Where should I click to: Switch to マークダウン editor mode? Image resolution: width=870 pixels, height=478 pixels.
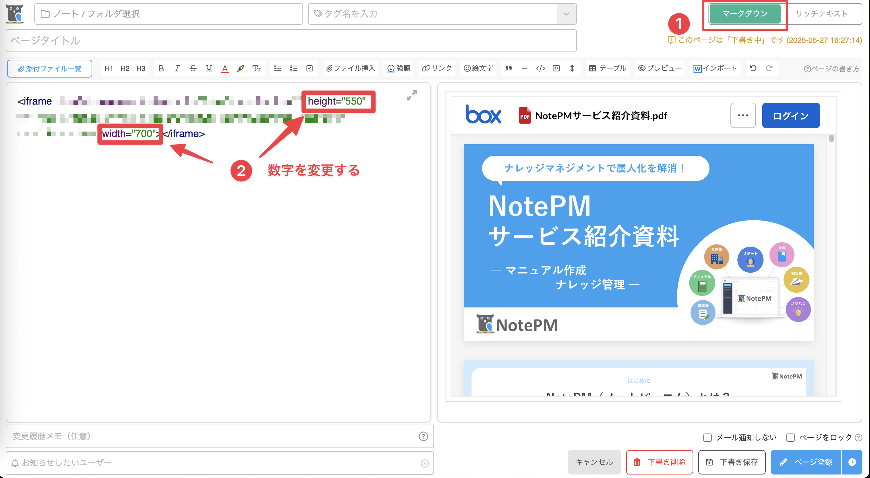coord(745,13)
